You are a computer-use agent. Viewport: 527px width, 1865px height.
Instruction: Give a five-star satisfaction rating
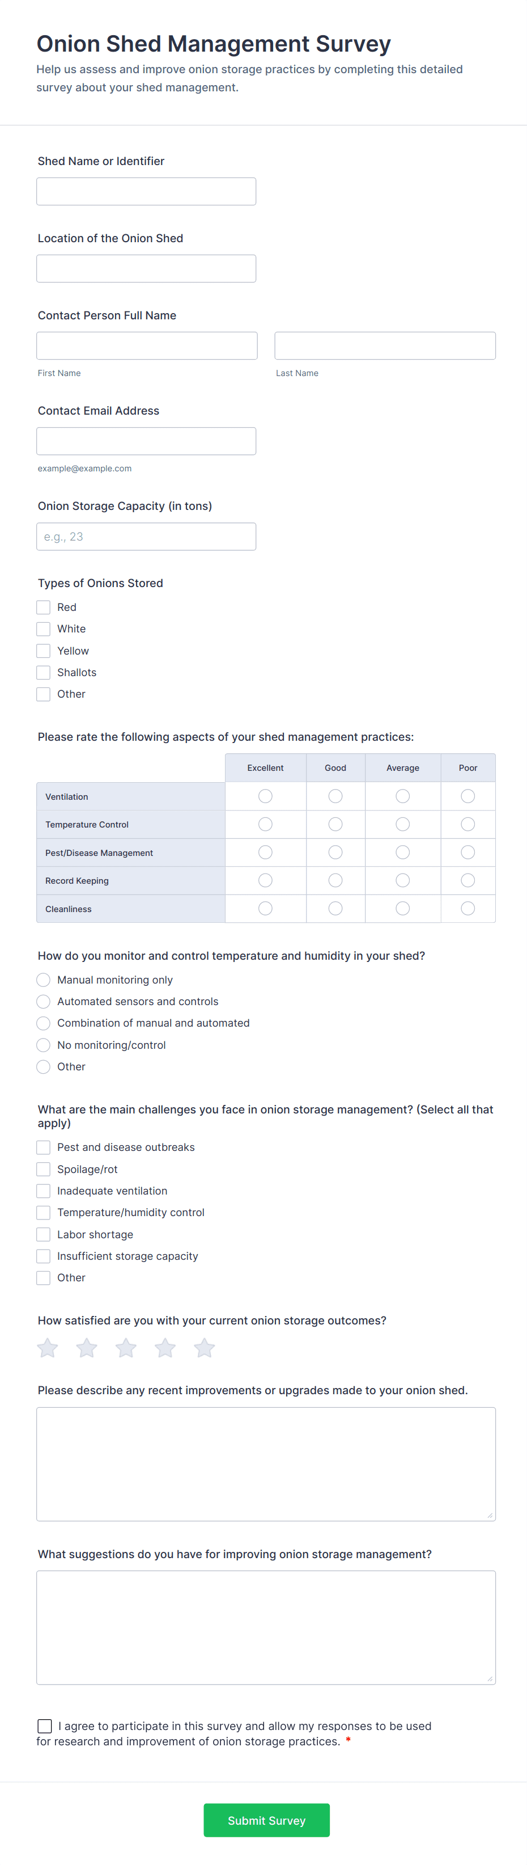point(204,1347)
